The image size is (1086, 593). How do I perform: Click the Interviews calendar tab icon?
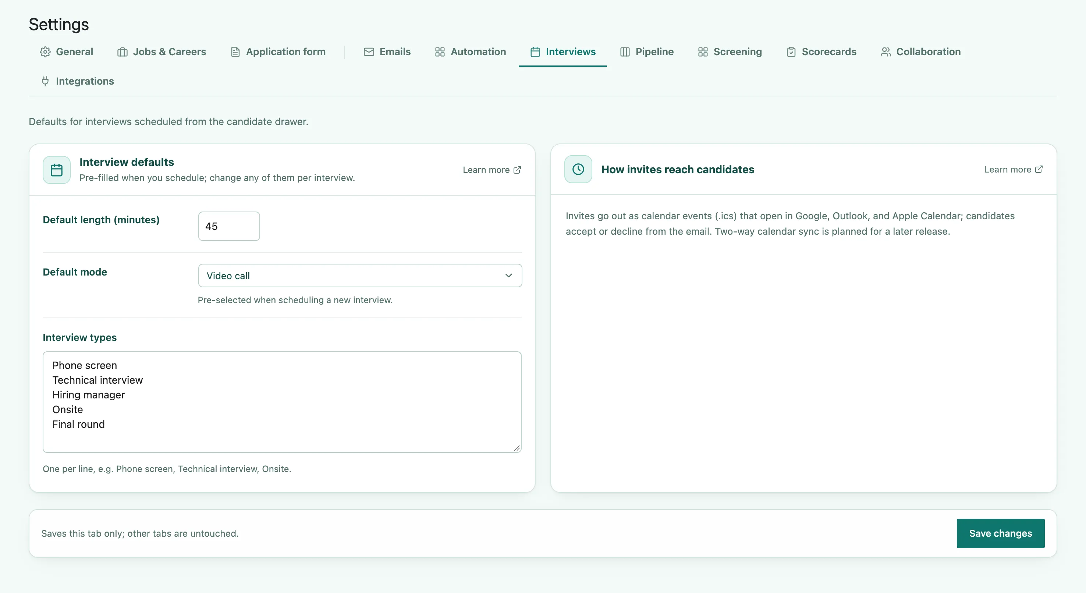coord(535,52)
